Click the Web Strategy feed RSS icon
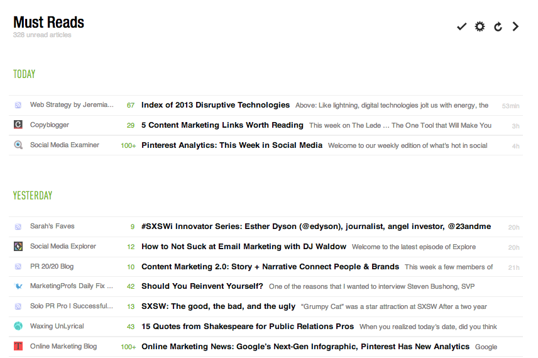 [18, 105]
